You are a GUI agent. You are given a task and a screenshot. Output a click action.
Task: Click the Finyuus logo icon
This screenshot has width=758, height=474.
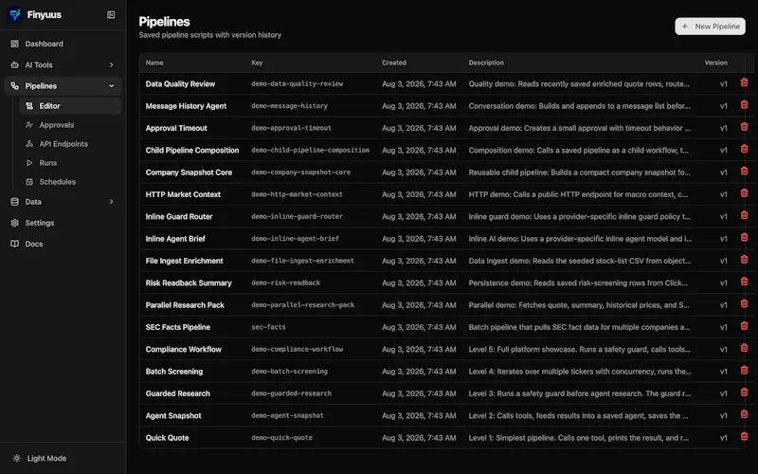(x=14, y=14)
